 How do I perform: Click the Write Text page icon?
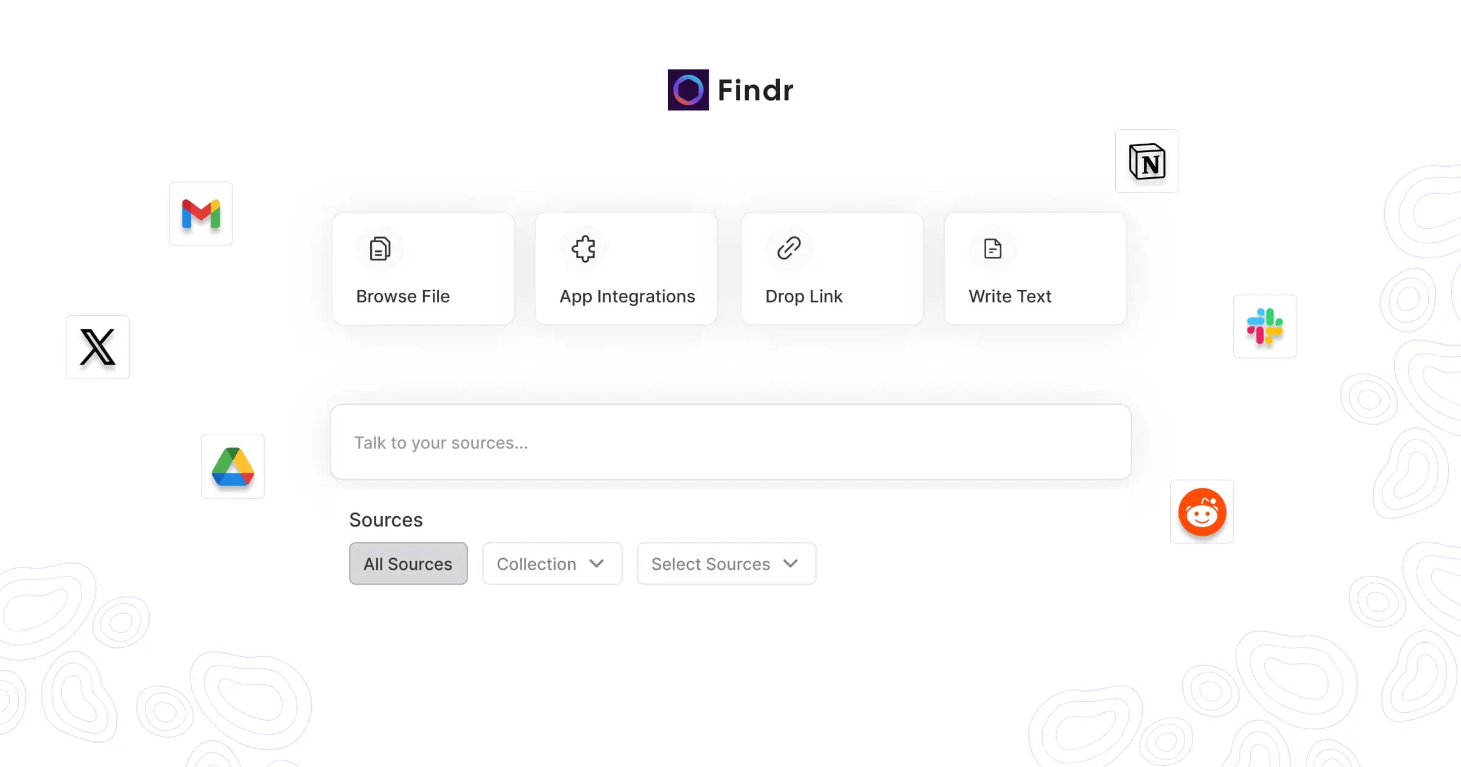point(992,248)
